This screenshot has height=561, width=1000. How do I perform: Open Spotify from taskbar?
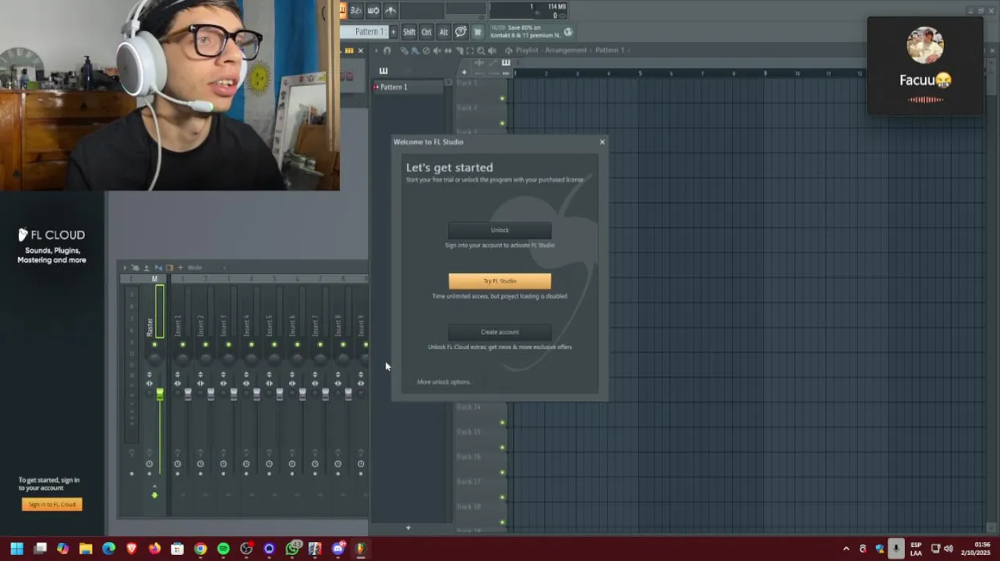tap(224, 549)
